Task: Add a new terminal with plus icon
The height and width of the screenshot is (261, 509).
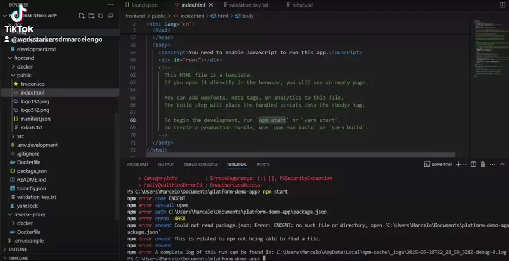Action: (x=458, y=165)
